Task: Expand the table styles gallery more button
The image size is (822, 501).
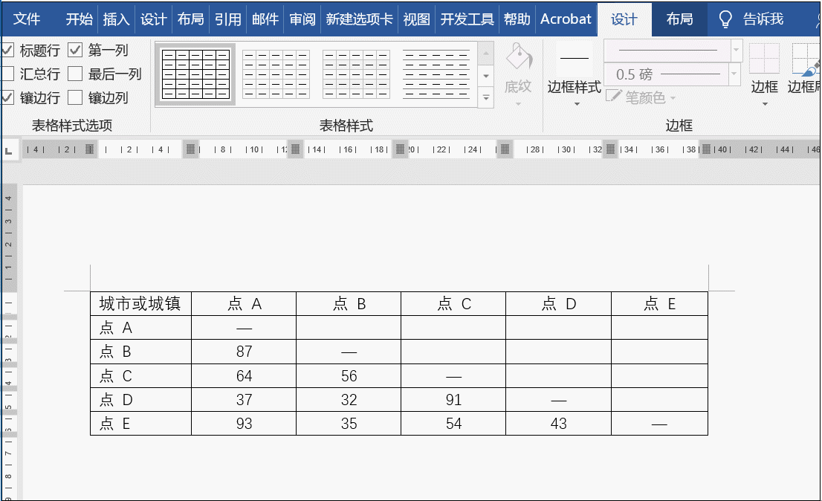Action: [486, 97]
